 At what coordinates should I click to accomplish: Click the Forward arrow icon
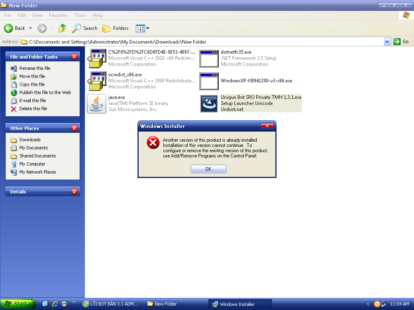42,28
